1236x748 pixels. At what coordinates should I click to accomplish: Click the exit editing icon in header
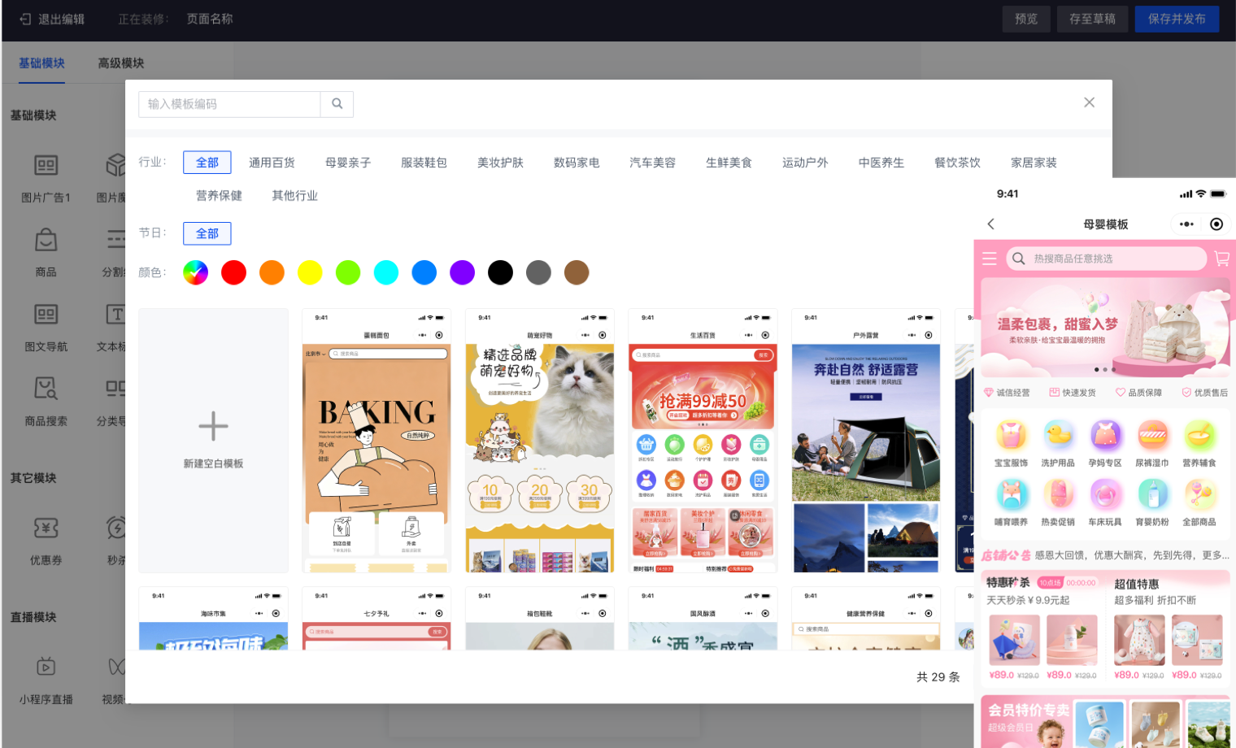tap(25, 19)
